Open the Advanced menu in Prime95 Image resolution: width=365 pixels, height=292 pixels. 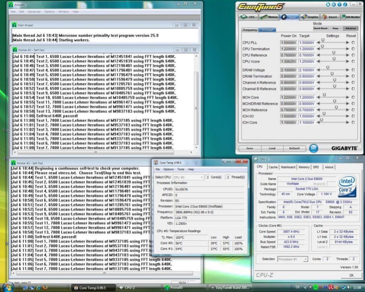click(34, 12)
